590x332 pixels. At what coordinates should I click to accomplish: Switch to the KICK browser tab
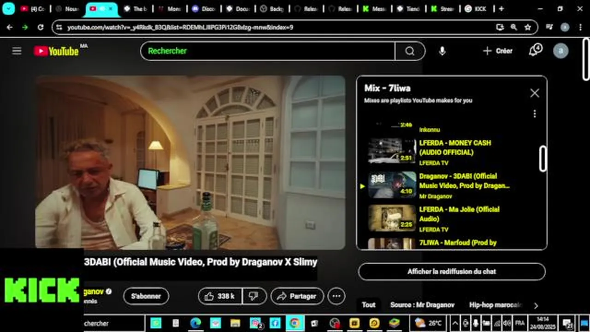tap(476, 9)
